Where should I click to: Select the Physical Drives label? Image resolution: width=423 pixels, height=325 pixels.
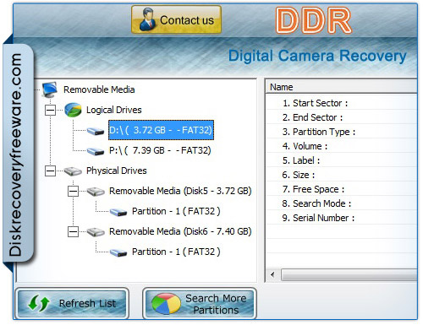[117, 171]
